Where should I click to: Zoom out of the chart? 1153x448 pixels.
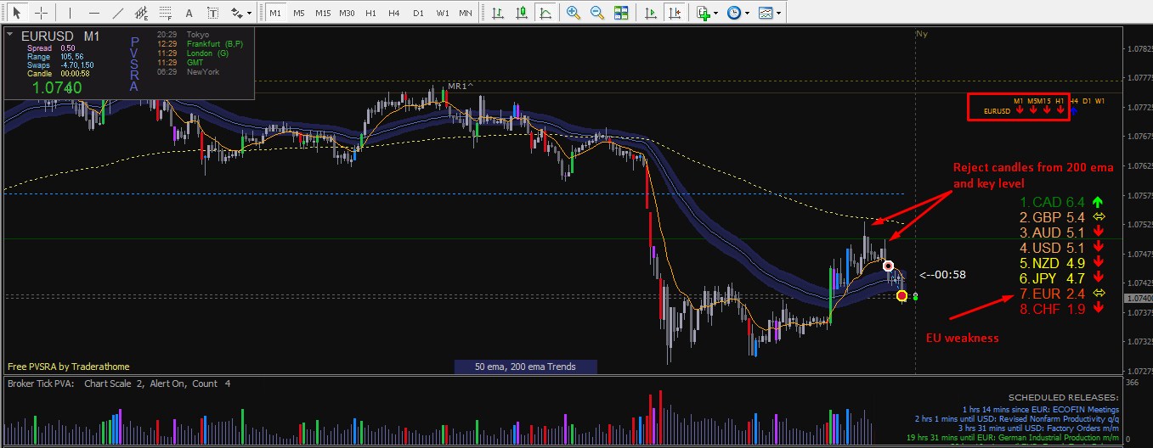[x=597, y=13]
